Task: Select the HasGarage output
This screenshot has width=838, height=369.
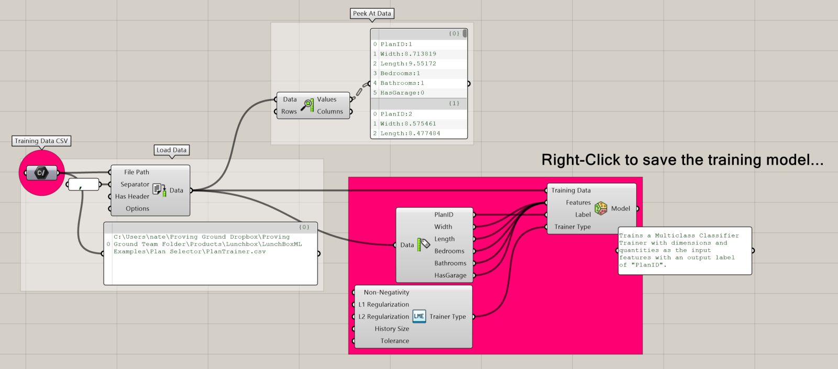Action: (450, 275)
